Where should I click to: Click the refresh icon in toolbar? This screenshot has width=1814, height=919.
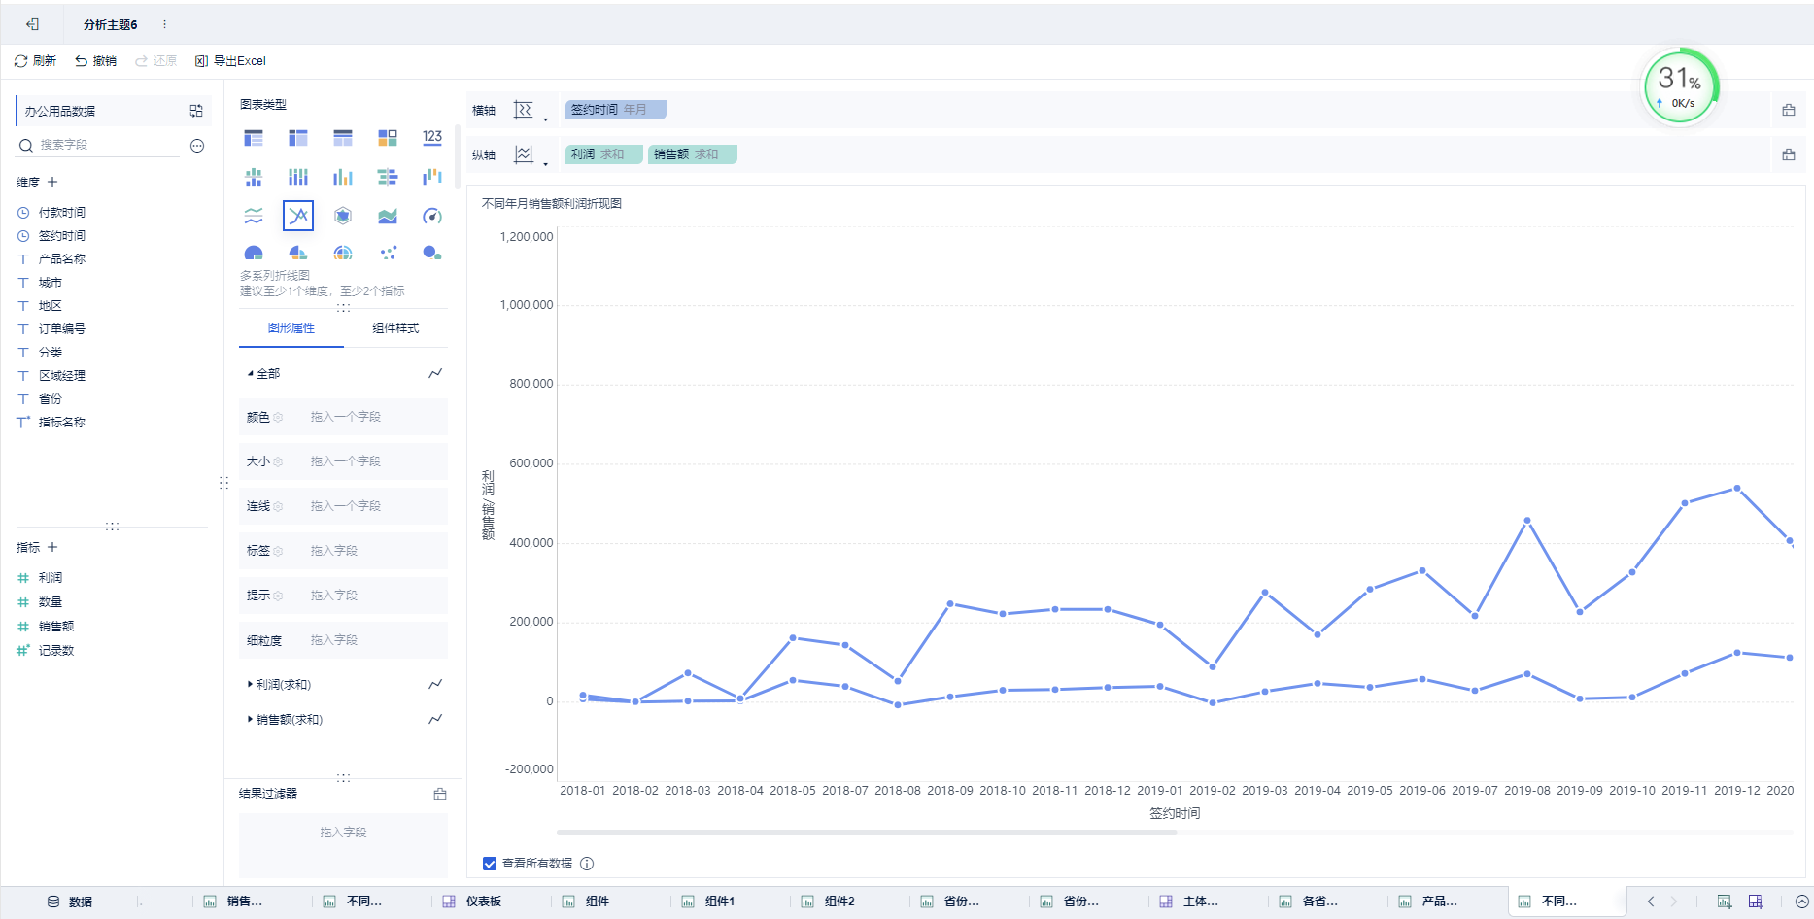pos(20,61)
